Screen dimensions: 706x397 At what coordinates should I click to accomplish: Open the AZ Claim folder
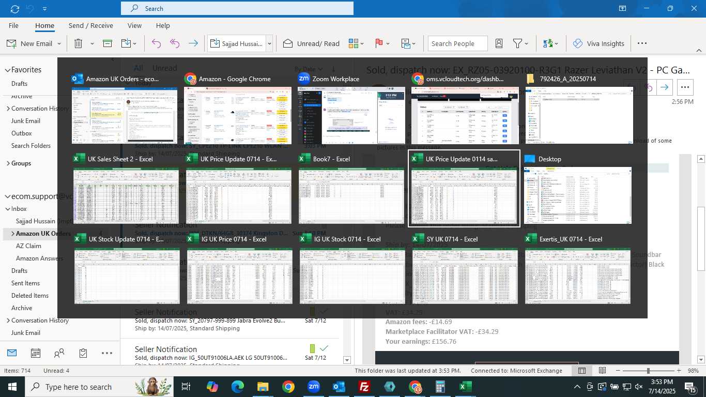tap(28, 246)
